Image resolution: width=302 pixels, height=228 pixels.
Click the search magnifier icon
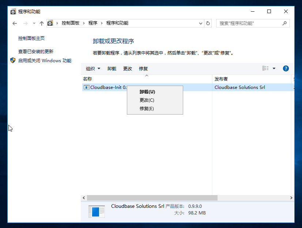point(284,23)
